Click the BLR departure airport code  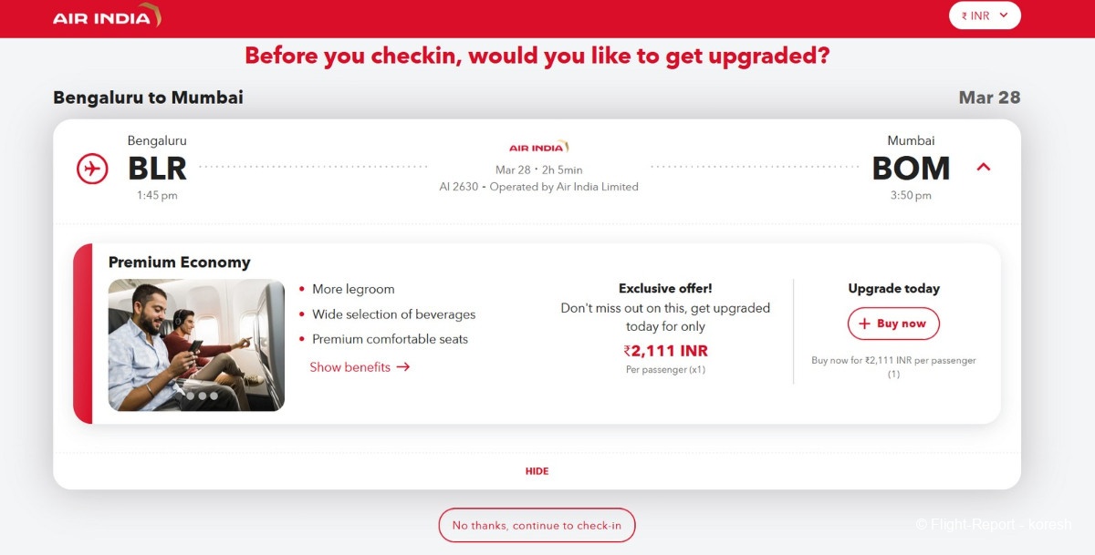tap(157, 169)
